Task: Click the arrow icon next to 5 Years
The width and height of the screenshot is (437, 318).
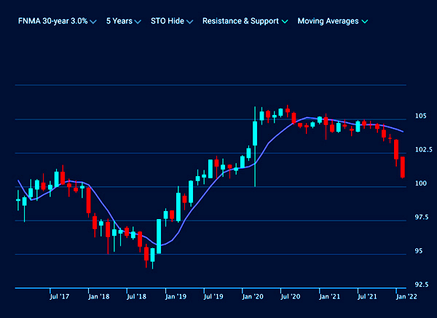Action: pyautogui.click(x=138, y=22)
